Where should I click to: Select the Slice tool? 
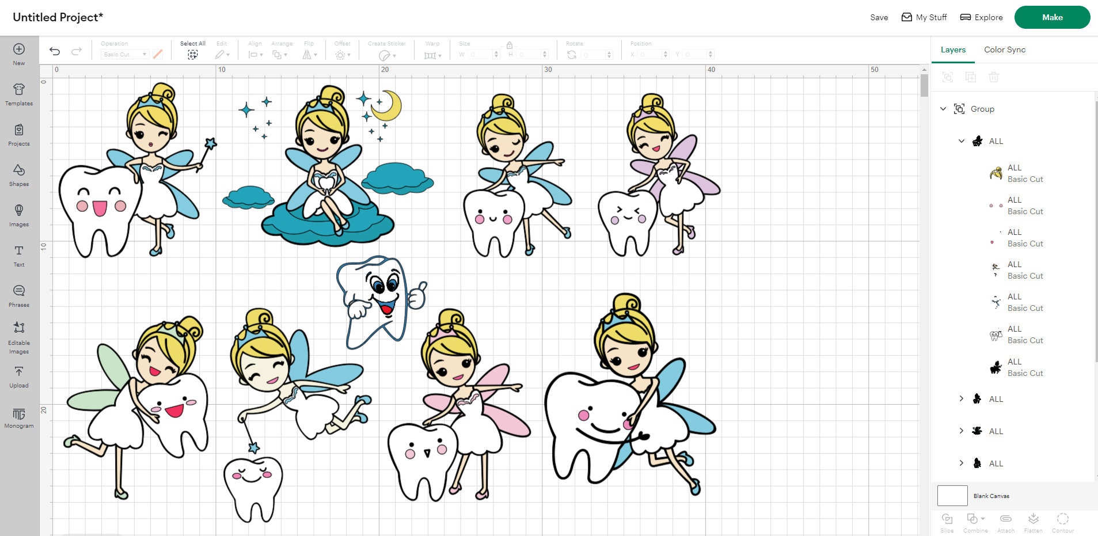point(947,521)
